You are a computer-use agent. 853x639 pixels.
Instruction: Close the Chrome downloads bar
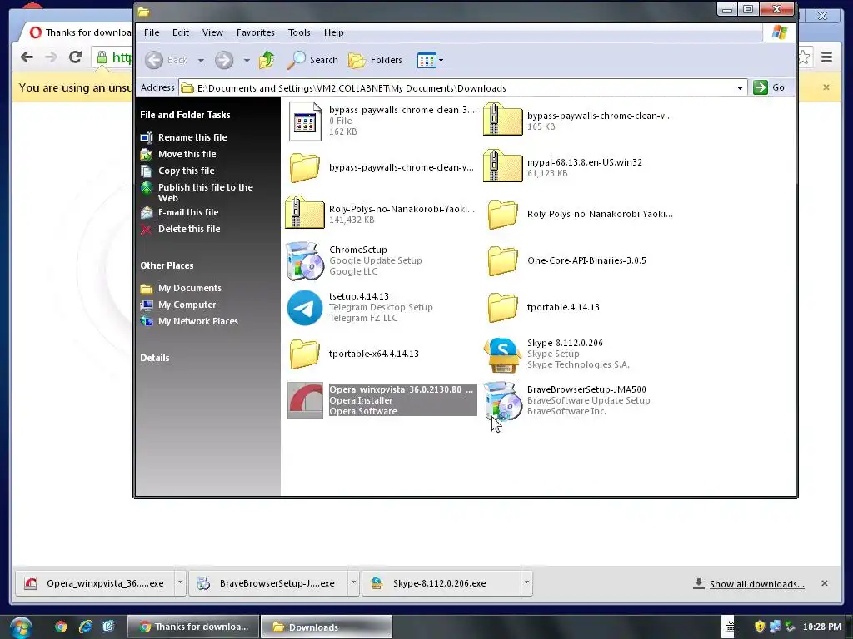click(825, 583)
